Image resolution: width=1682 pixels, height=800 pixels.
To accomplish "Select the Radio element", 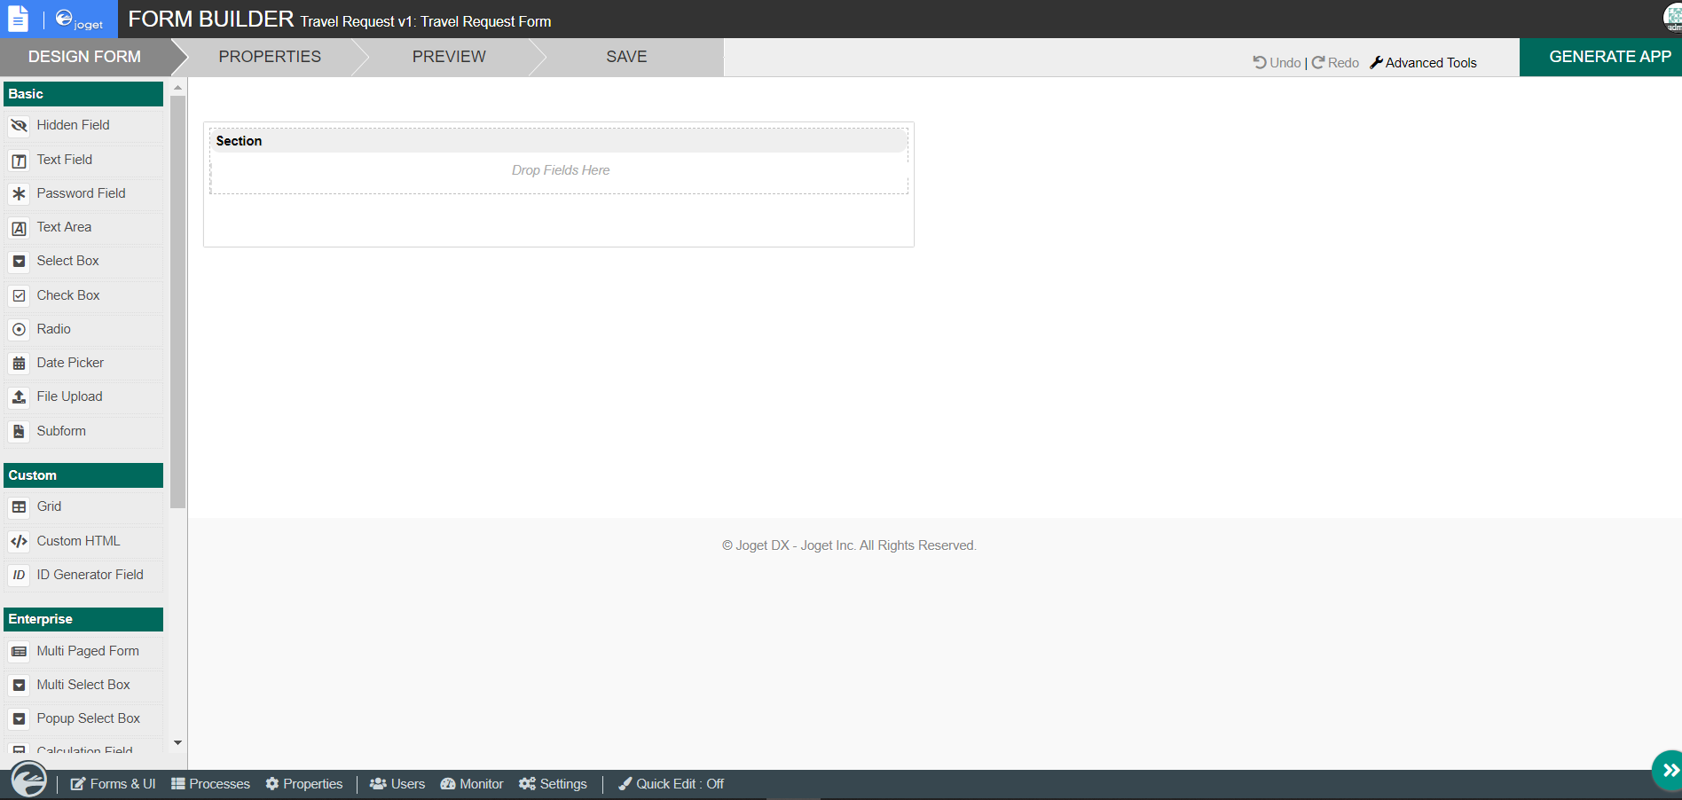I will pyautogui.click(x=54, y=329).
